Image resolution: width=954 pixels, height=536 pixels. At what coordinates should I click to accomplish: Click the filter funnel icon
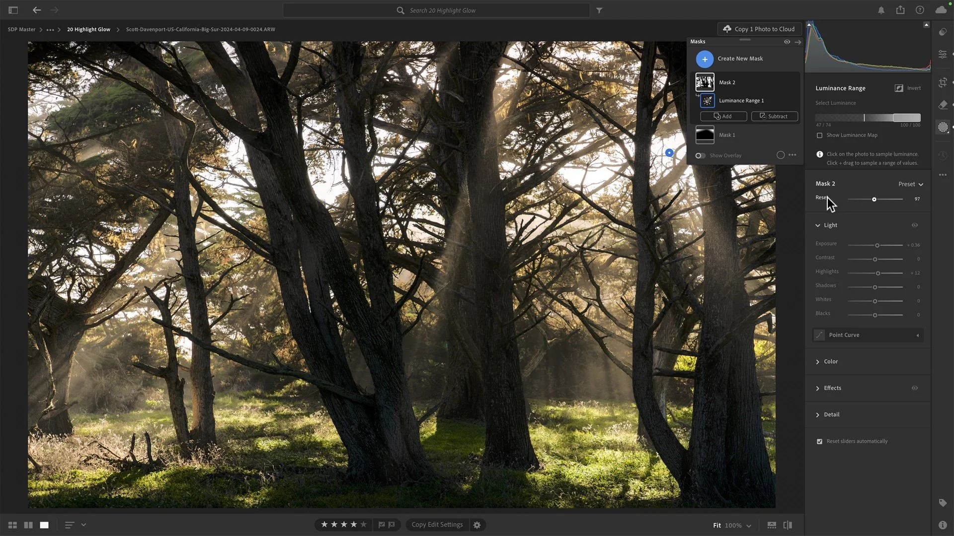tap(599, 10)
